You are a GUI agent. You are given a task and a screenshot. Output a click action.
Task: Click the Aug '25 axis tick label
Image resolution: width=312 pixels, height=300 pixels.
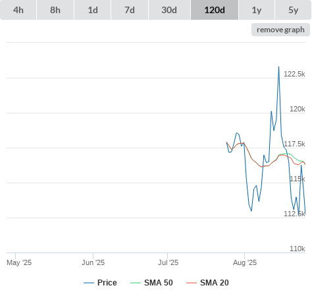click(245, 262)
